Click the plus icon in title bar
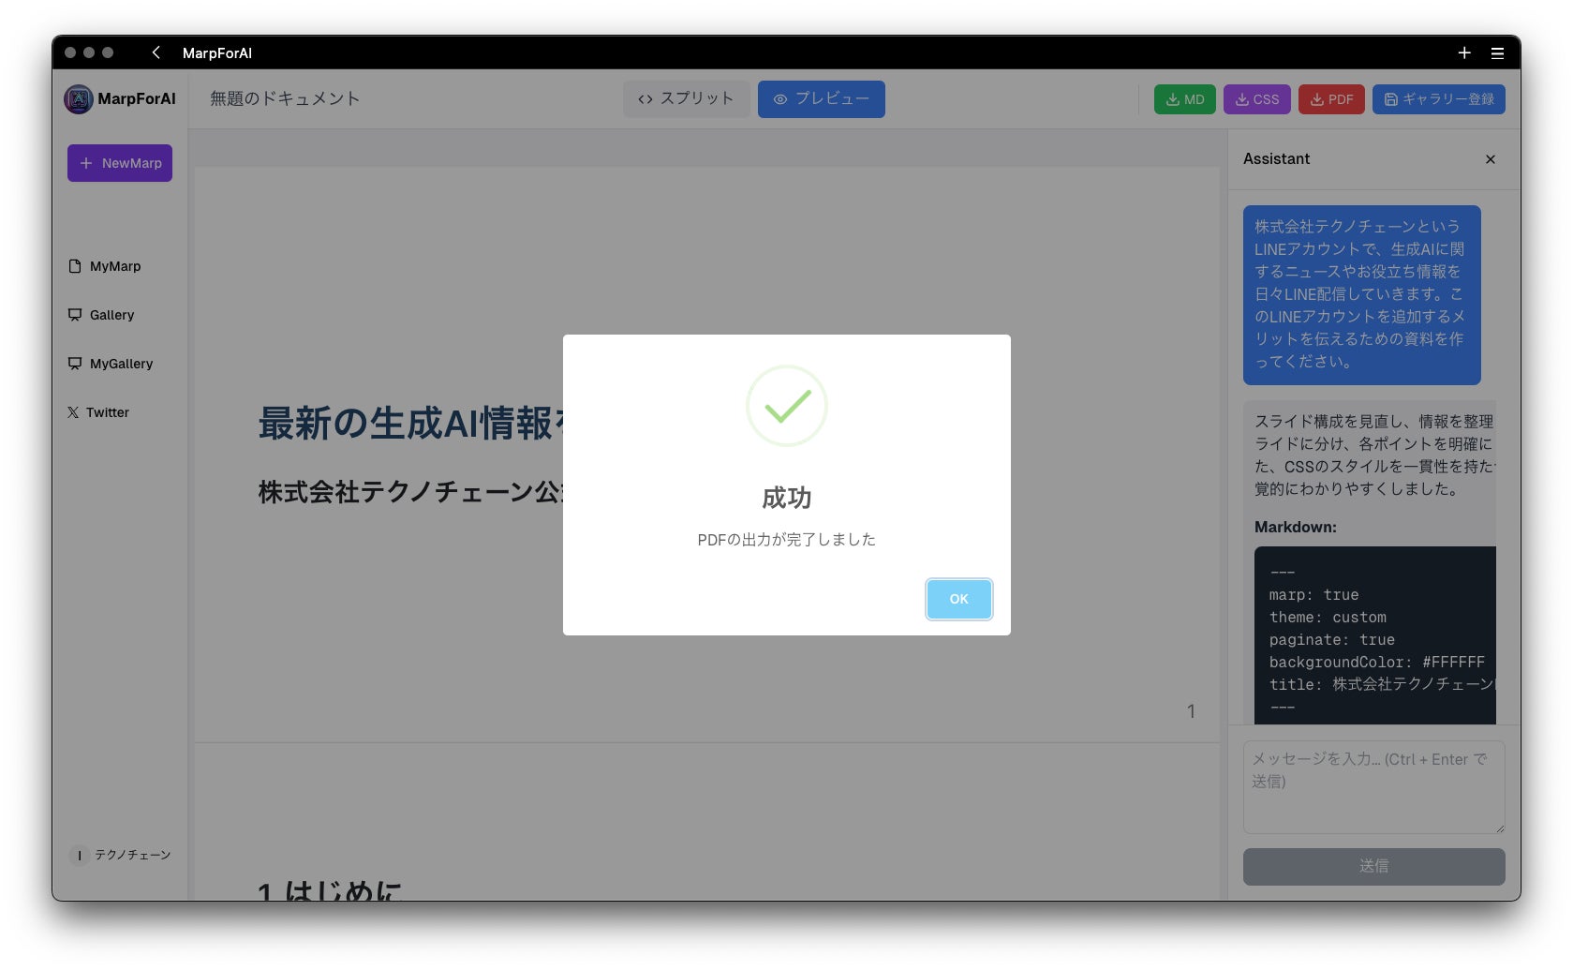1573x970 pixels. coord(1464,52)
